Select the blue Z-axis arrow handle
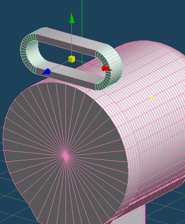 (x=46, y=71)
